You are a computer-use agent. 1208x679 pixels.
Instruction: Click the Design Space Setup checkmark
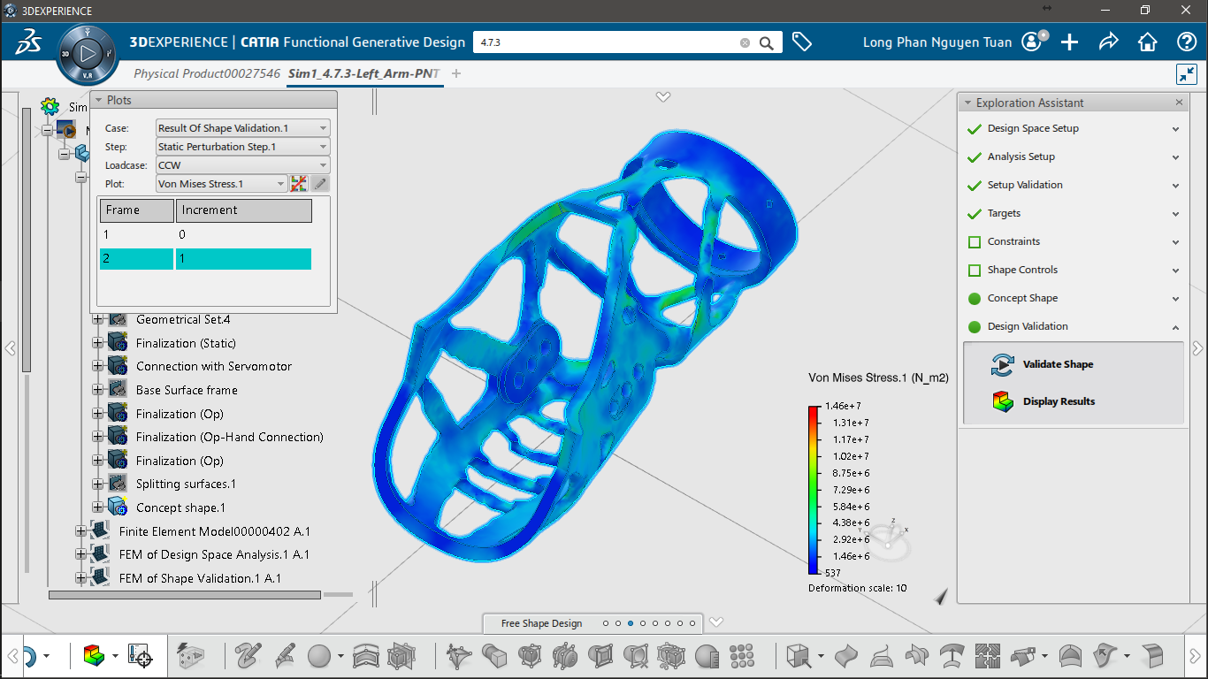pos(975,128)
